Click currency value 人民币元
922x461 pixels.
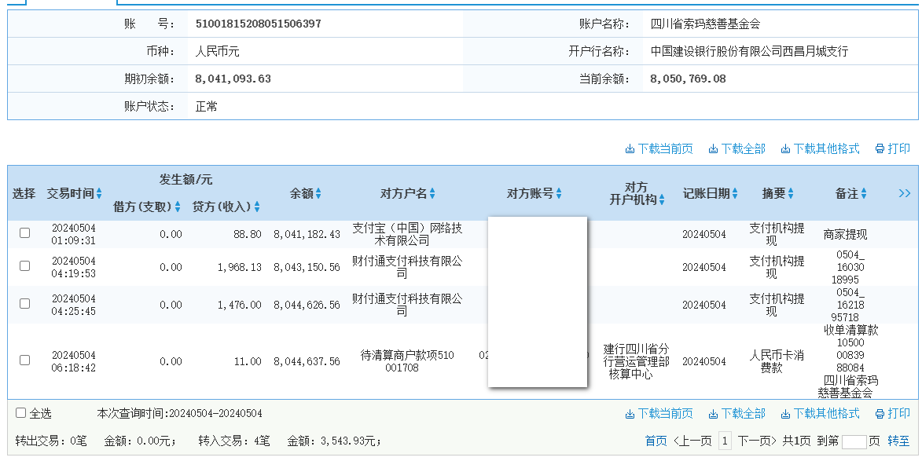tap(217, 51)
